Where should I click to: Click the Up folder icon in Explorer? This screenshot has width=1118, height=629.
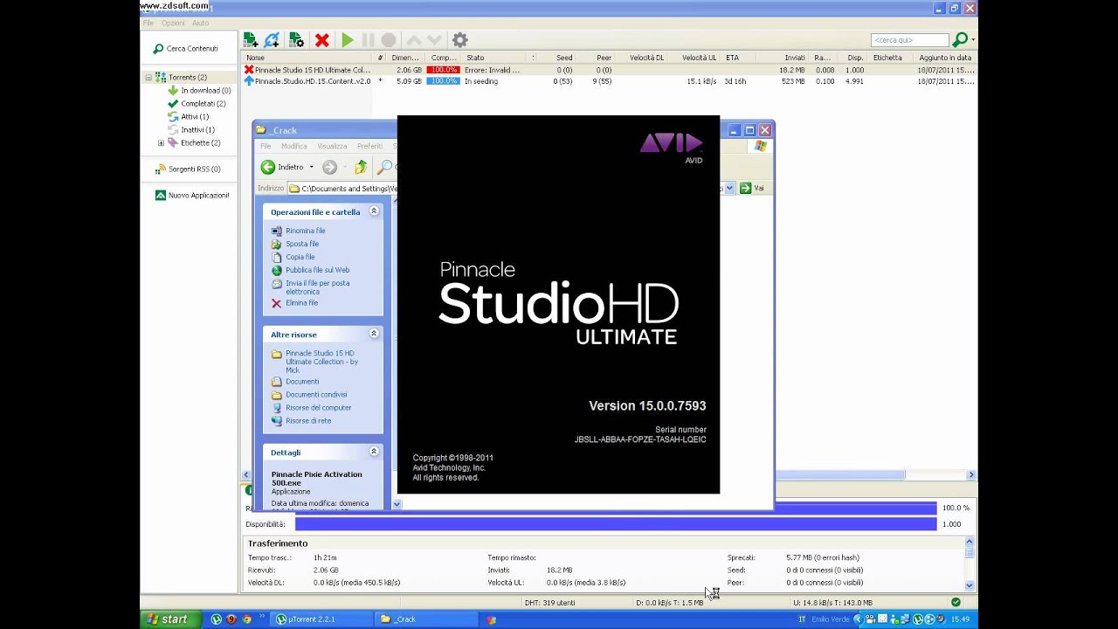tap(361, 167)
